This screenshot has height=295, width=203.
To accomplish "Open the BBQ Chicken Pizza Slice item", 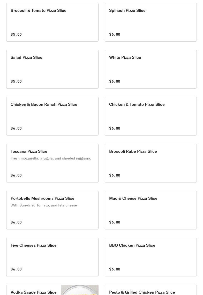I will 151,257.
